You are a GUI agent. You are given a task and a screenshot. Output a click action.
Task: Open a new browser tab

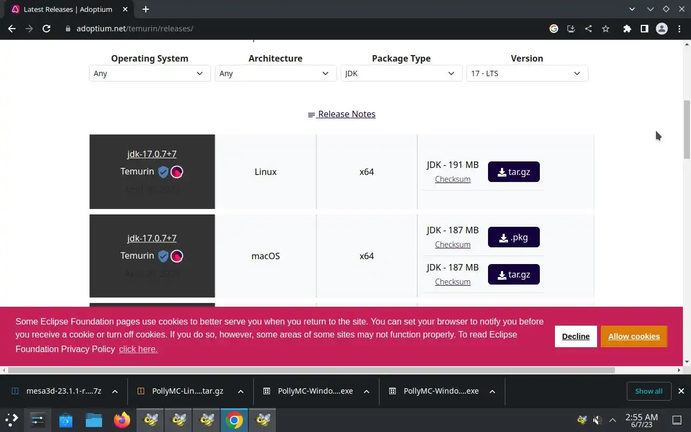point(146,9)
